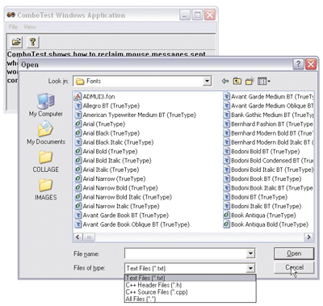Image resolution: width=323 pixels, height=306 pixels.
Task: Select Arial Black Italic font icon
Action: point(78,142)
